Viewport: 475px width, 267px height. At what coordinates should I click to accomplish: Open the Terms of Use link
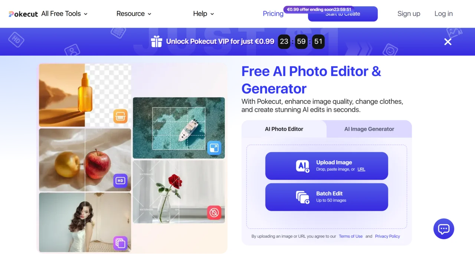pyautogui.click(x=351, y=236)
